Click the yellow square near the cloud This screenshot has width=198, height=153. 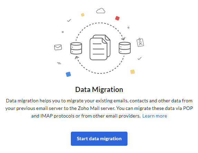[x=83, y=15]
